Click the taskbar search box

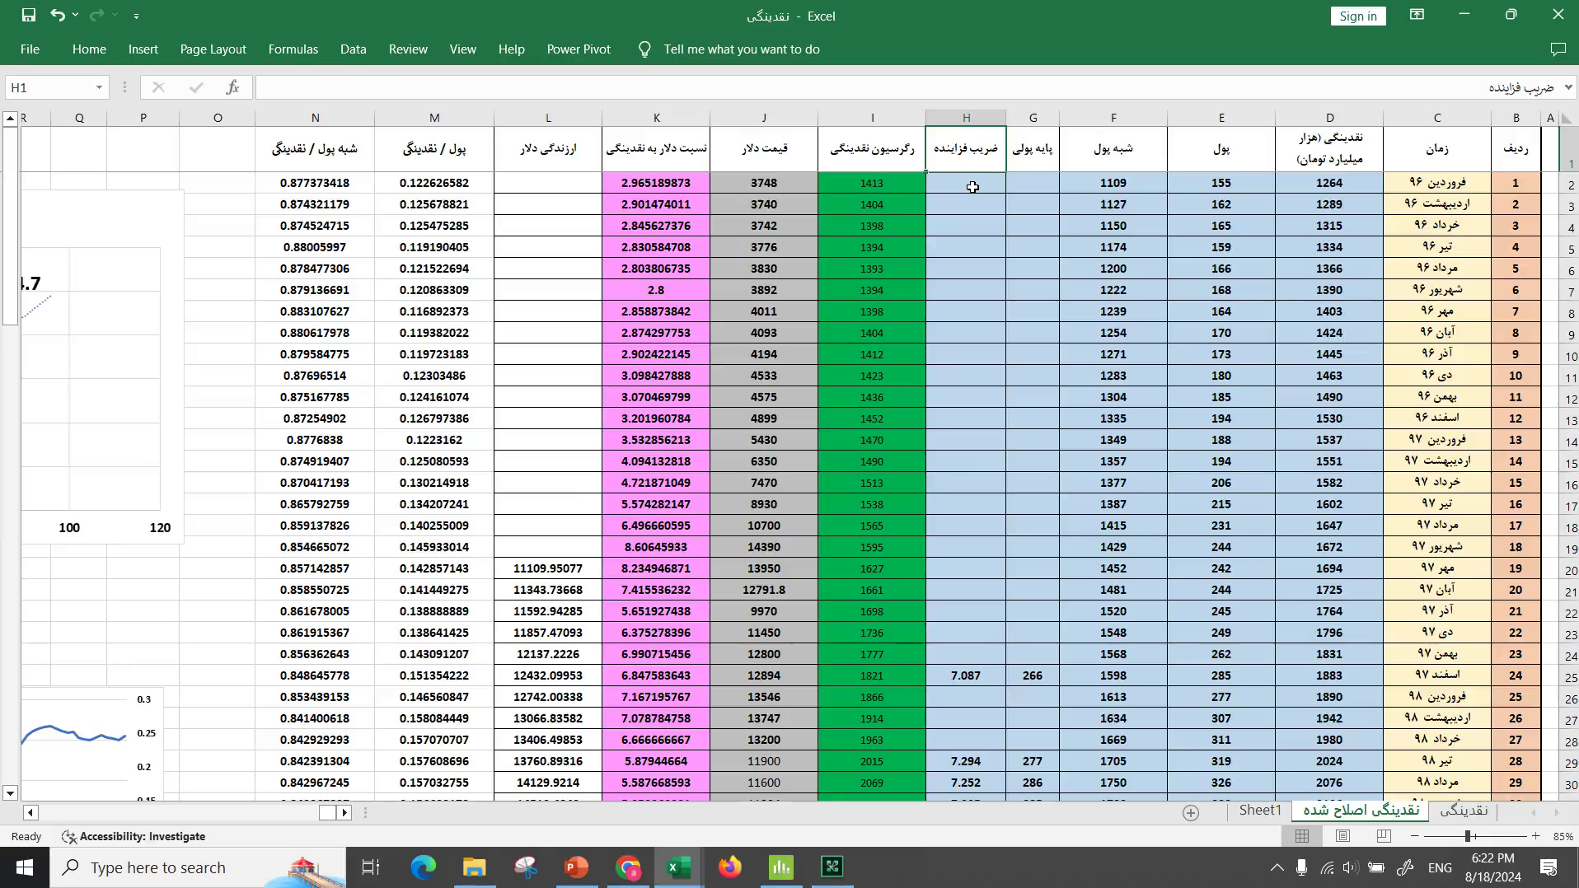198,867
